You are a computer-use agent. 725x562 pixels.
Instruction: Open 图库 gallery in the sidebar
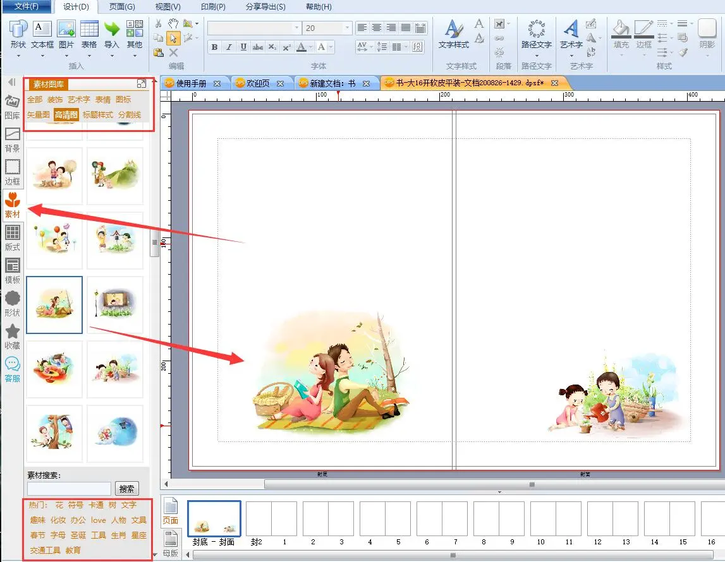click(12, 107)
